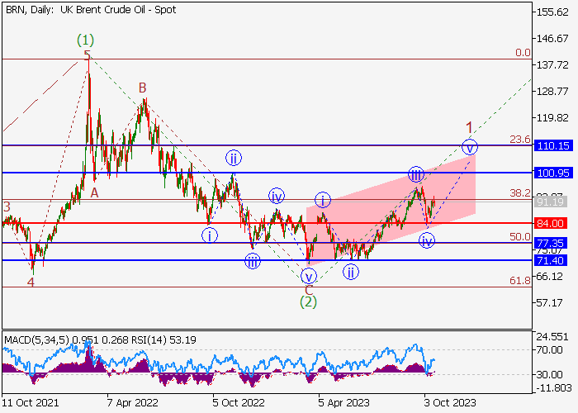
Task: Select the blue 77.35 price level tag
Action: [551, 243]
